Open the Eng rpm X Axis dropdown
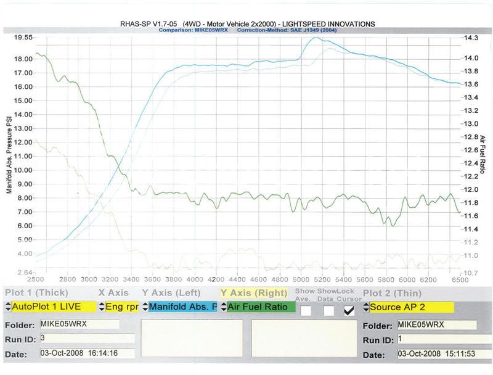Image resolution: width=493 pixels, height=375 pixels. (118, 307)
